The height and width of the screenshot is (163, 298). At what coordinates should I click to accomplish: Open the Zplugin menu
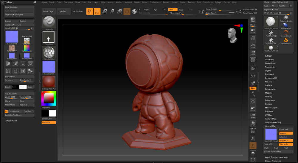(218, 2)
